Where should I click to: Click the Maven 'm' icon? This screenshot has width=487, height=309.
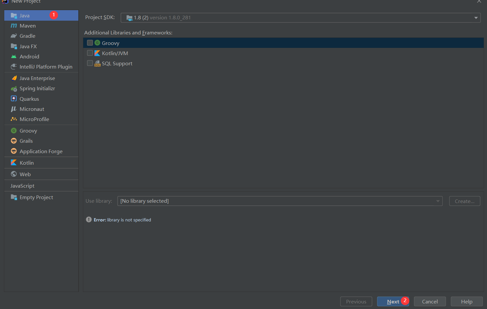point(14,26)
